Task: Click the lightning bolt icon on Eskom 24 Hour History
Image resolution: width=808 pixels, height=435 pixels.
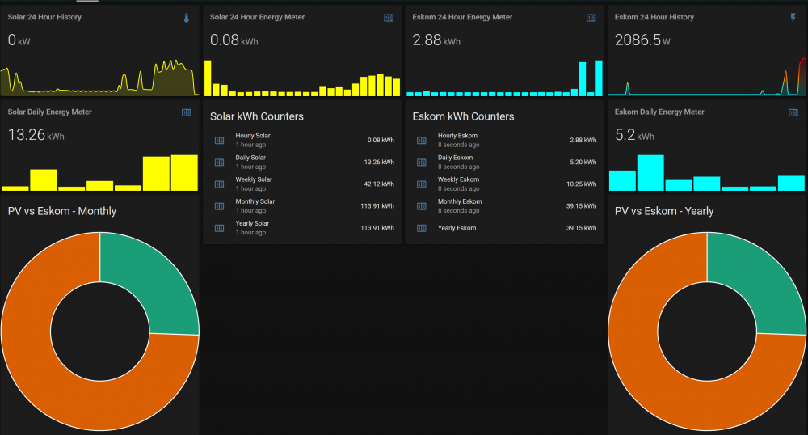Action: tap(793, 17)
